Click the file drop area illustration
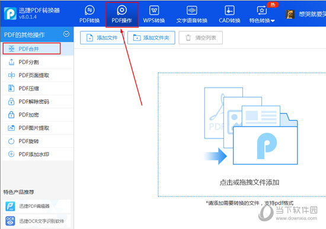Viewport: 326px width, 229px height. click(251, 126)
